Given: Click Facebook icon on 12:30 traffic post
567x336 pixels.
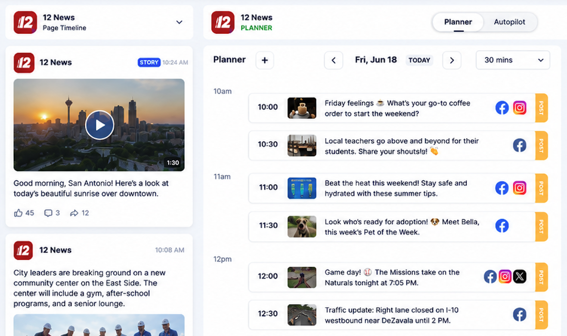Looking at the screenshot, I should [x=520, y=314].
